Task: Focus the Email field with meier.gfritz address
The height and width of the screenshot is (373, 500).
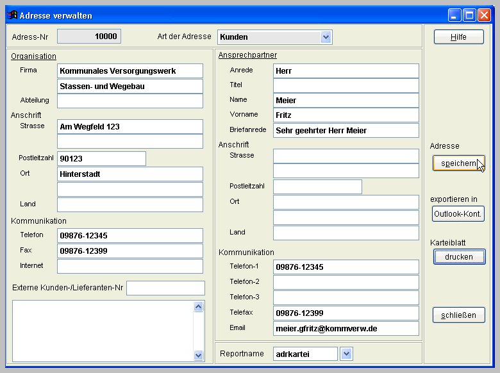Action: (x=346, y=329)
